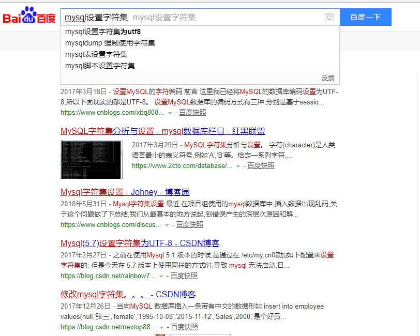Open 百度快照 for cnblogs xbq808 result

(x=192, y=113)
